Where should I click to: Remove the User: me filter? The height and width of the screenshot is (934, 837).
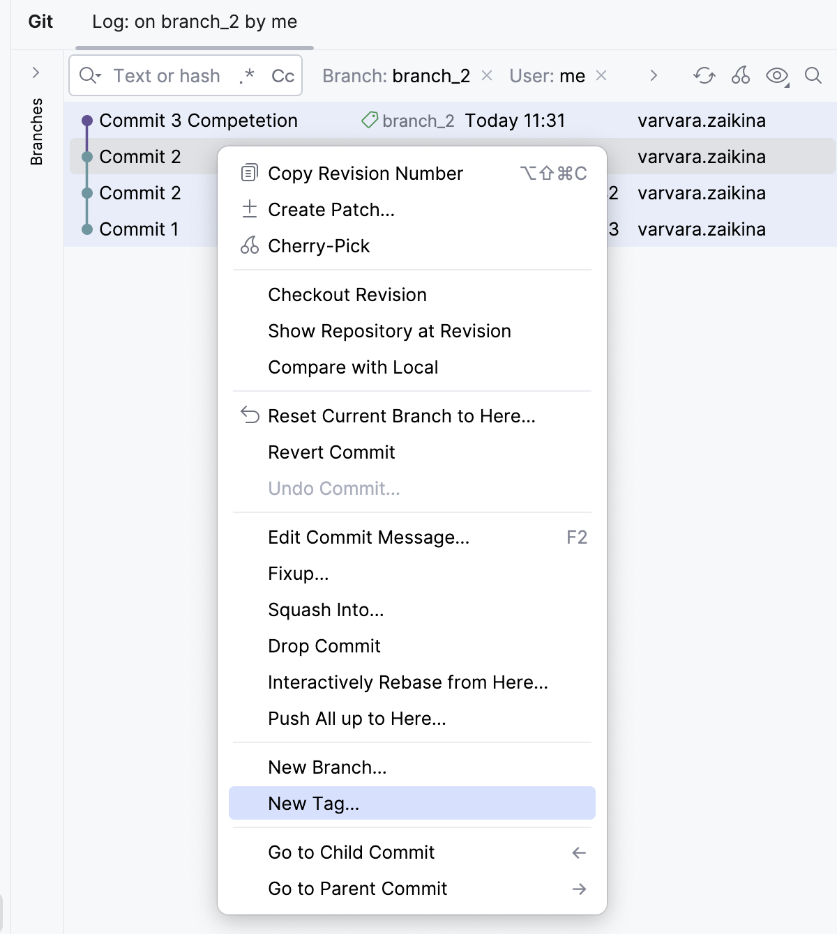[x=601, y=76]
